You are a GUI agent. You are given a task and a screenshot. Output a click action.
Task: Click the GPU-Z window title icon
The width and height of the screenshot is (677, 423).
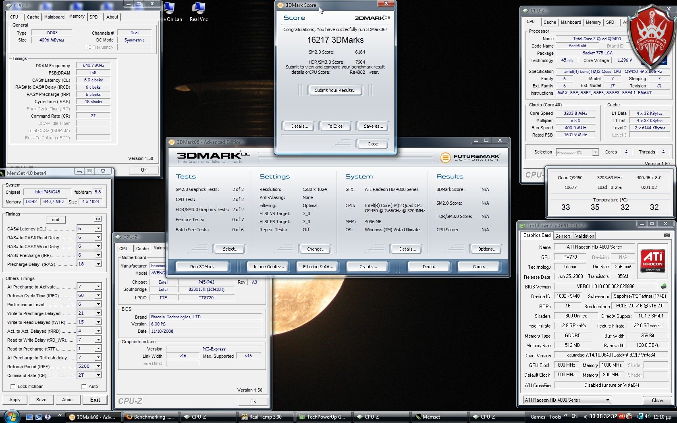pos(522,226)
